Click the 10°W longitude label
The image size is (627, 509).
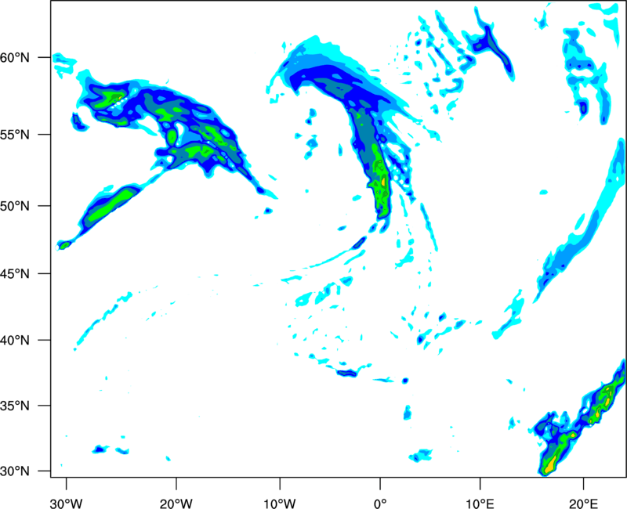[280, 504]
